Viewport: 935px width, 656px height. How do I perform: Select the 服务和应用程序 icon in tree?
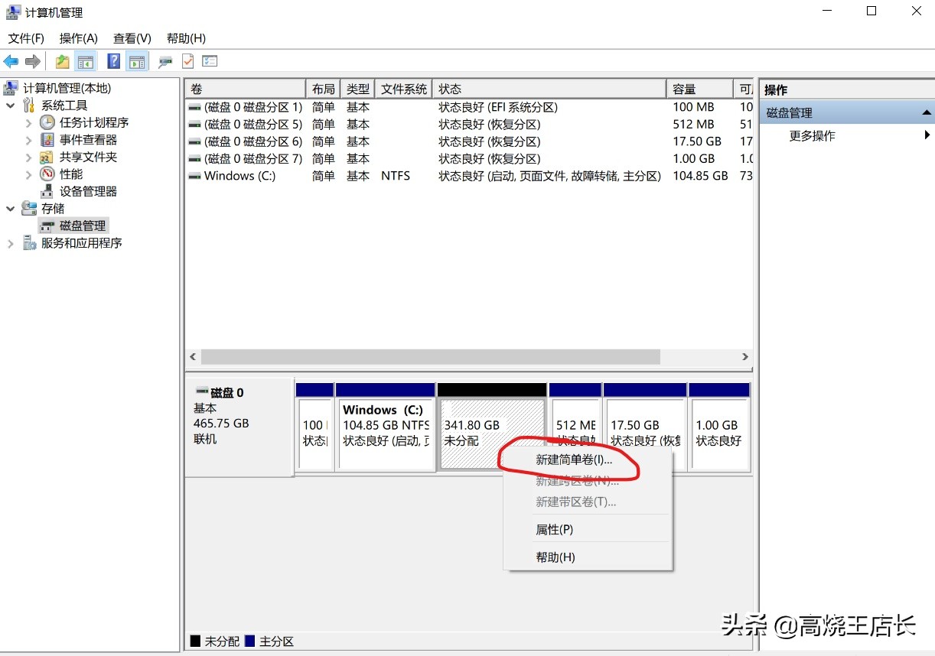(x=30, y=243)
